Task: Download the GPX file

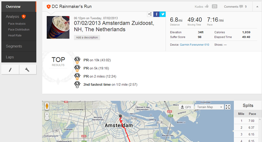Action: click(186, 107)
